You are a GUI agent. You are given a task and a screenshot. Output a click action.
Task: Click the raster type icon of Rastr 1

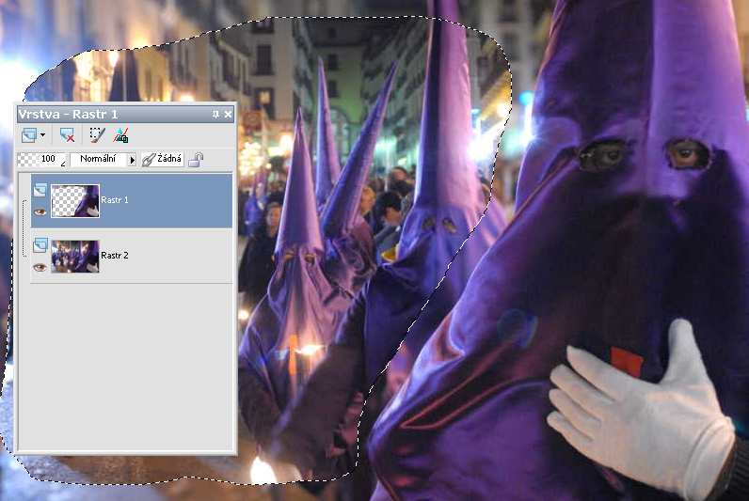click(40, 191)
